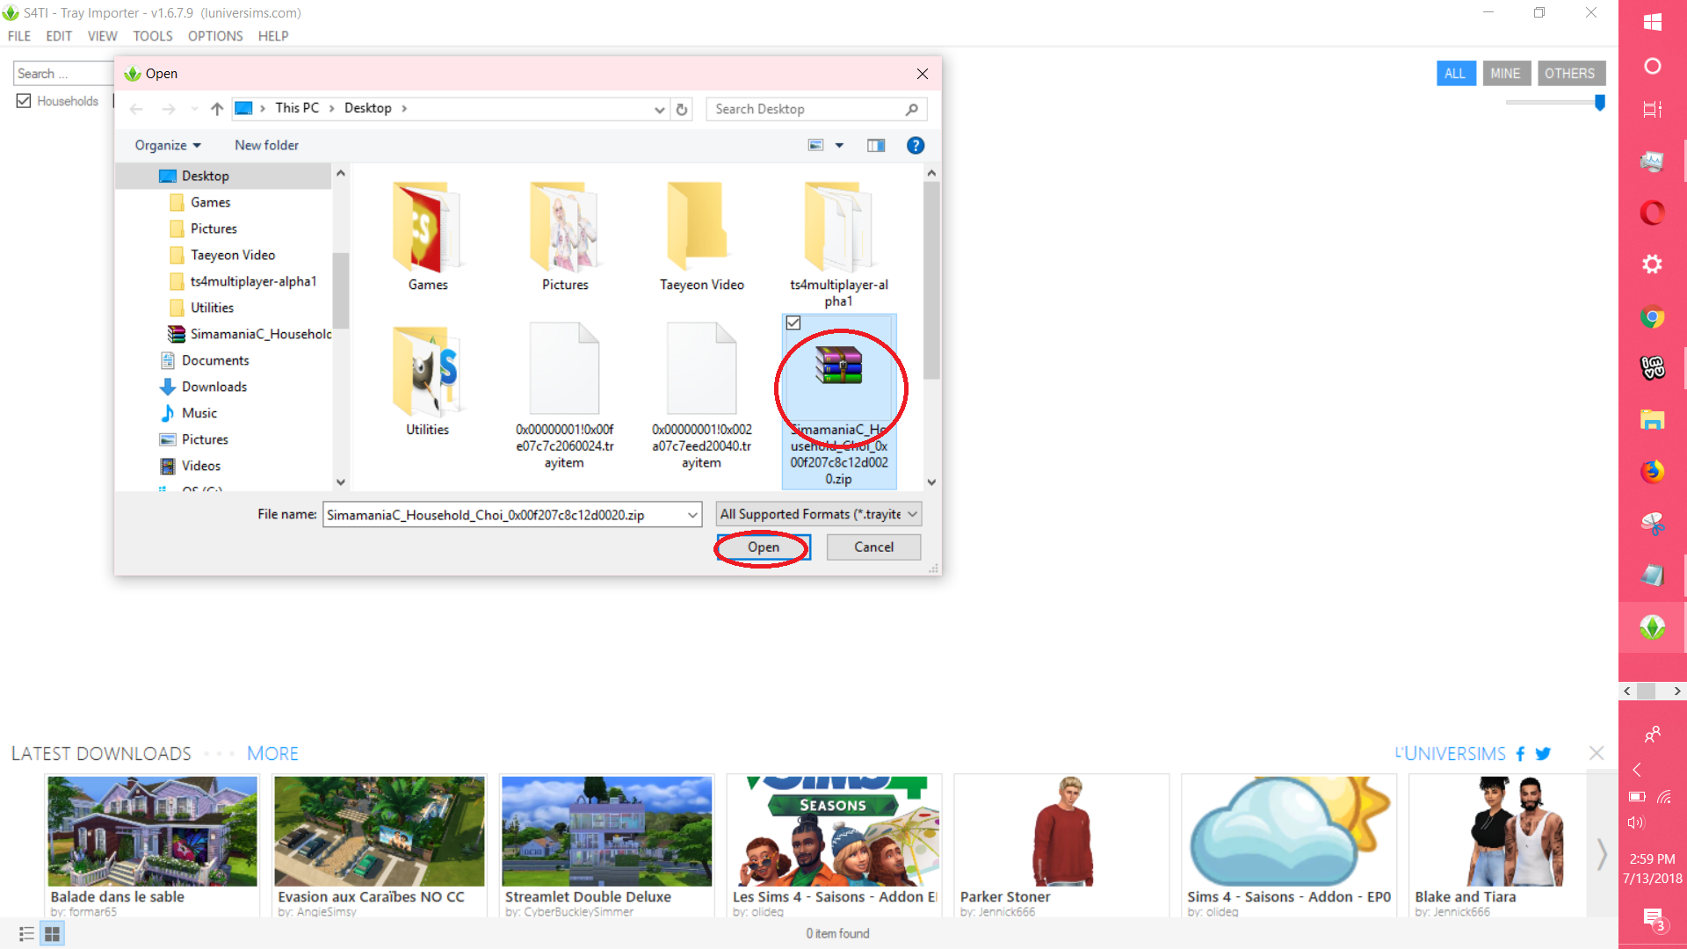Open Cortana search circle icon
The height and width of the screenshot is (949, 1687).
click(1652, 66)
